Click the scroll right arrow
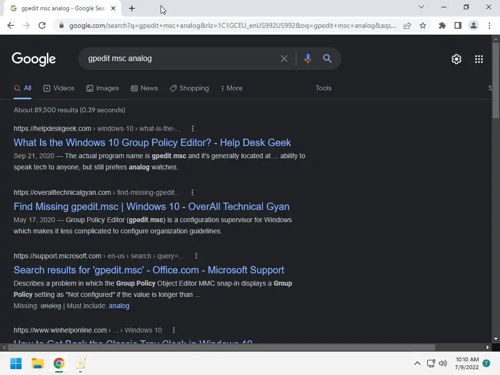This screenshot has width=500, height=375. coord(488,348)
